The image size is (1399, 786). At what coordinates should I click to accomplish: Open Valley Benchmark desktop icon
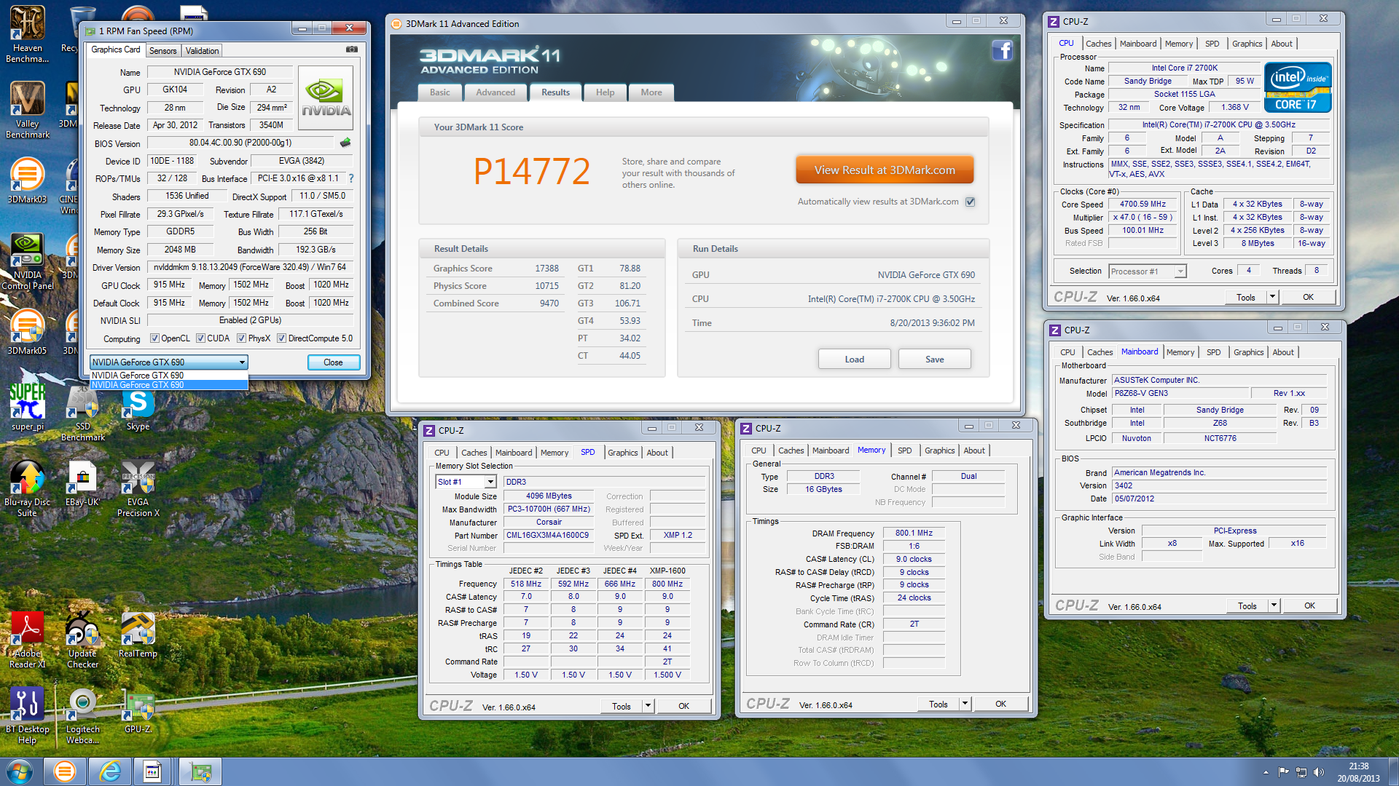[x=27, y=109]
